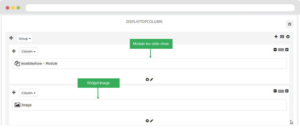The width and height of the screenshot is (300, 128).
Task: Select the leoslideshow - Module row
Action: (149, 64)
